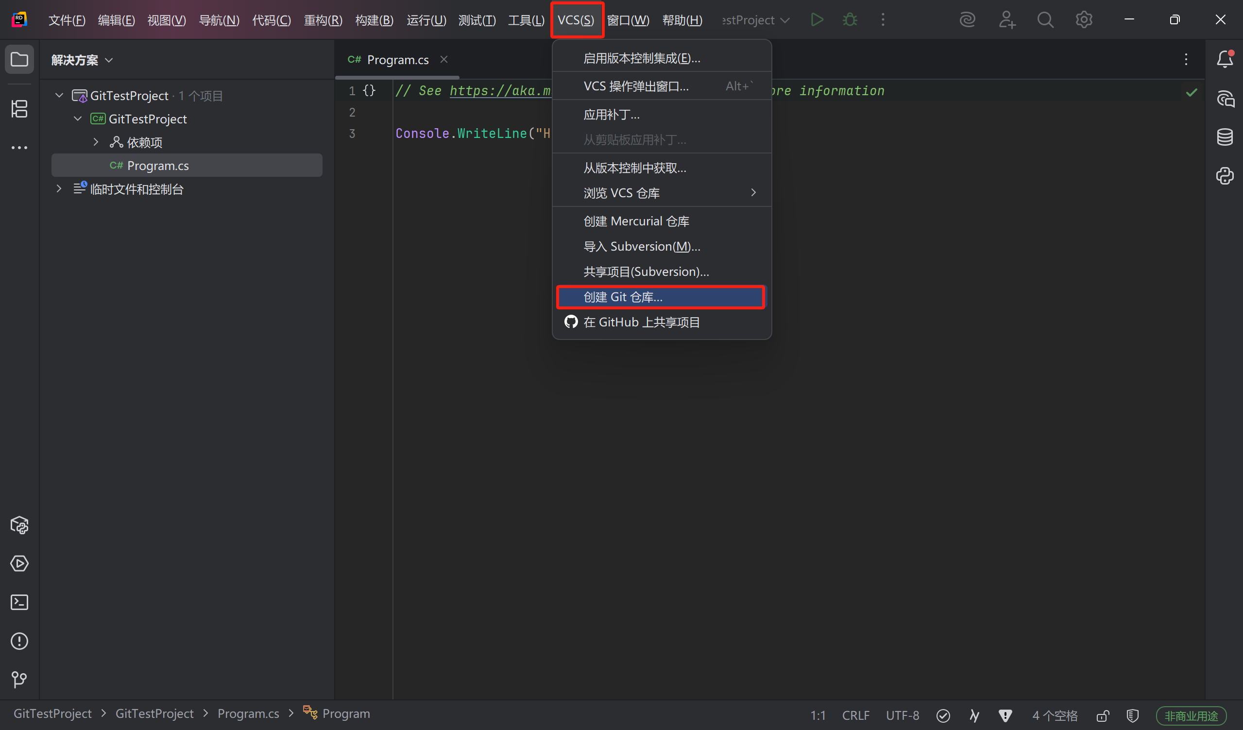Click the 非商业用途 status badge
Image resolution: width=1243 pixels, height=730 pixels.
pyautogui.click(x=1191, y=715)
